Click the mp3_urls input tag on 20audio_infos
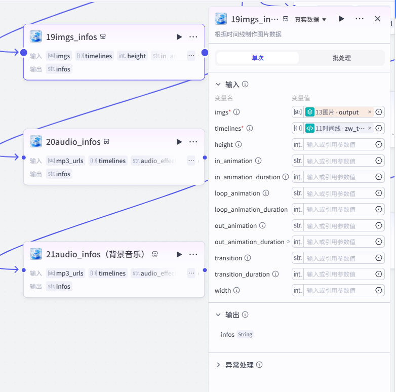The height and width of the screenshot is (392, 396). (x=66, y=161)
